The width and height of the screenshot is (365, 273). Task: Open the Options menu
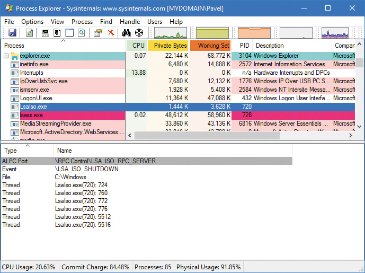coord(32,22)
